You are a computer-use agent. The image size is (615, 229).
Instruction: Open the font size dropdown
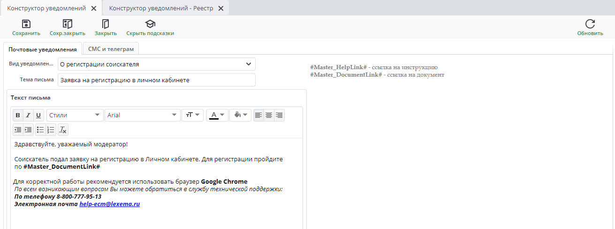(x=193, y=115)
